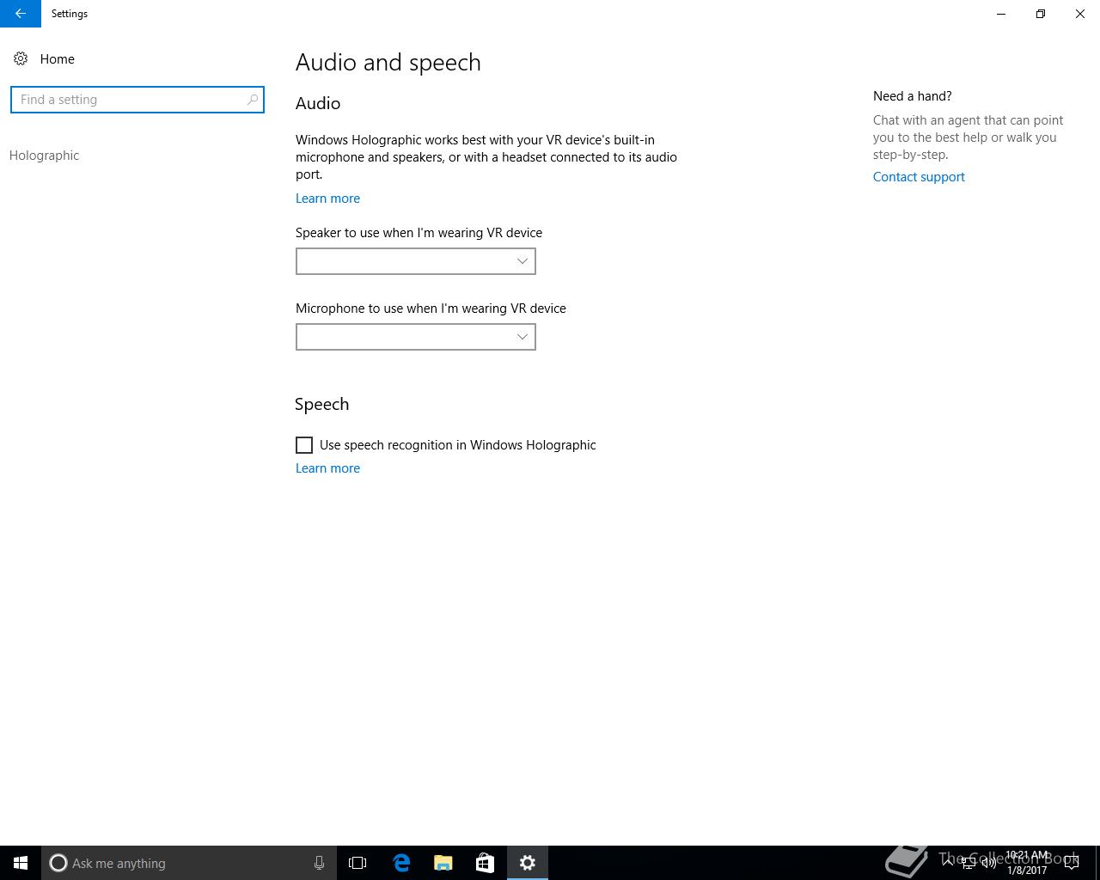The height and width of the screenshot is (880, 1100).
Task: Click the 'Speech' section heading
Action: coord(322,404)
